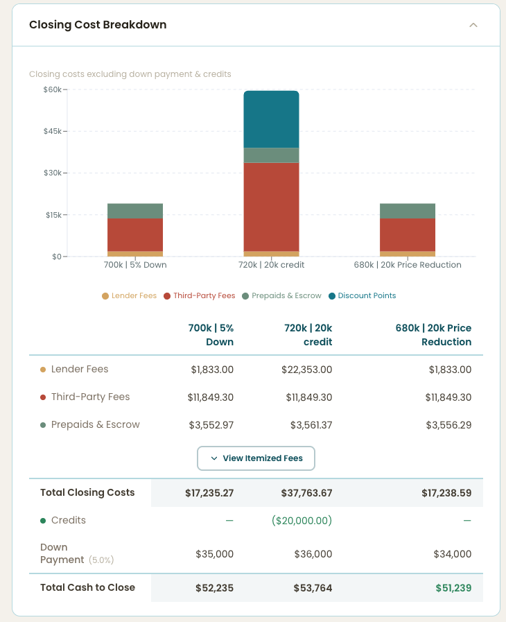Click the blue Discount Points bar segment

pos(271,119)
